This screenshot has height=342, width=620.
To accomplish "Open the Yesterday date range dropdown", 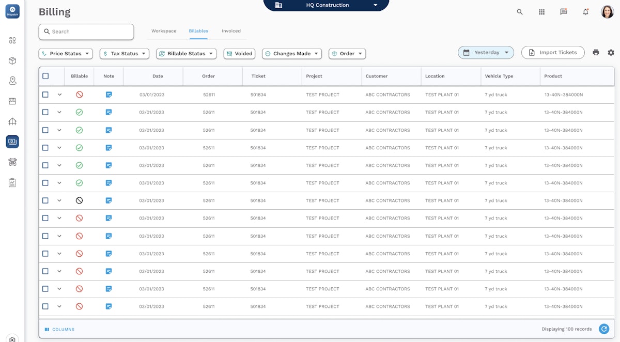I will coord(486,52).
